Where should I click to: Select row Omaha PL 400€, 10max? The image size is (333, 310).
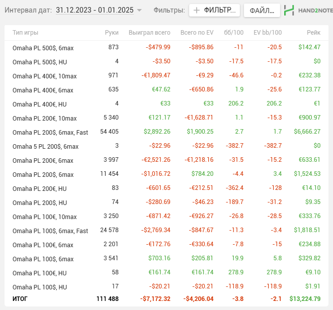coord(166,75)
